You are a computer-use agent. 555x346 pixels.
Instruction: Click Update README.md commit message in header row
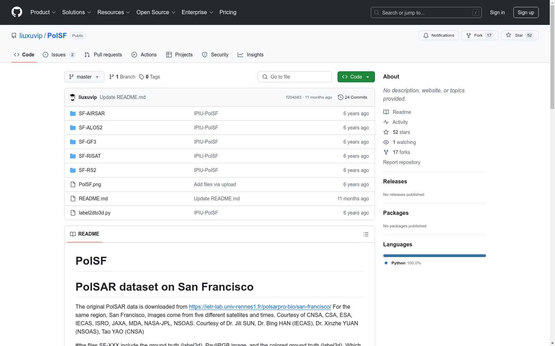123,97
